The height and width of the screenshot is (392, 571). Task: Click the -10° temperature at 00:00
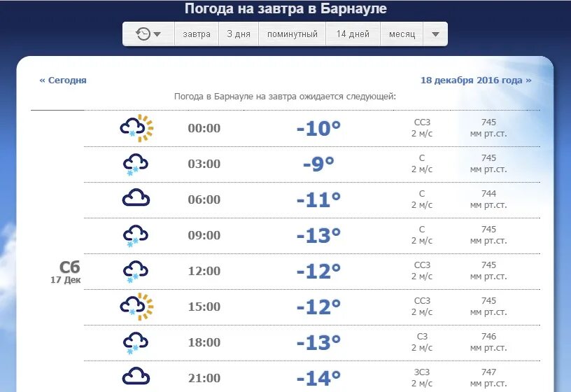318,129
